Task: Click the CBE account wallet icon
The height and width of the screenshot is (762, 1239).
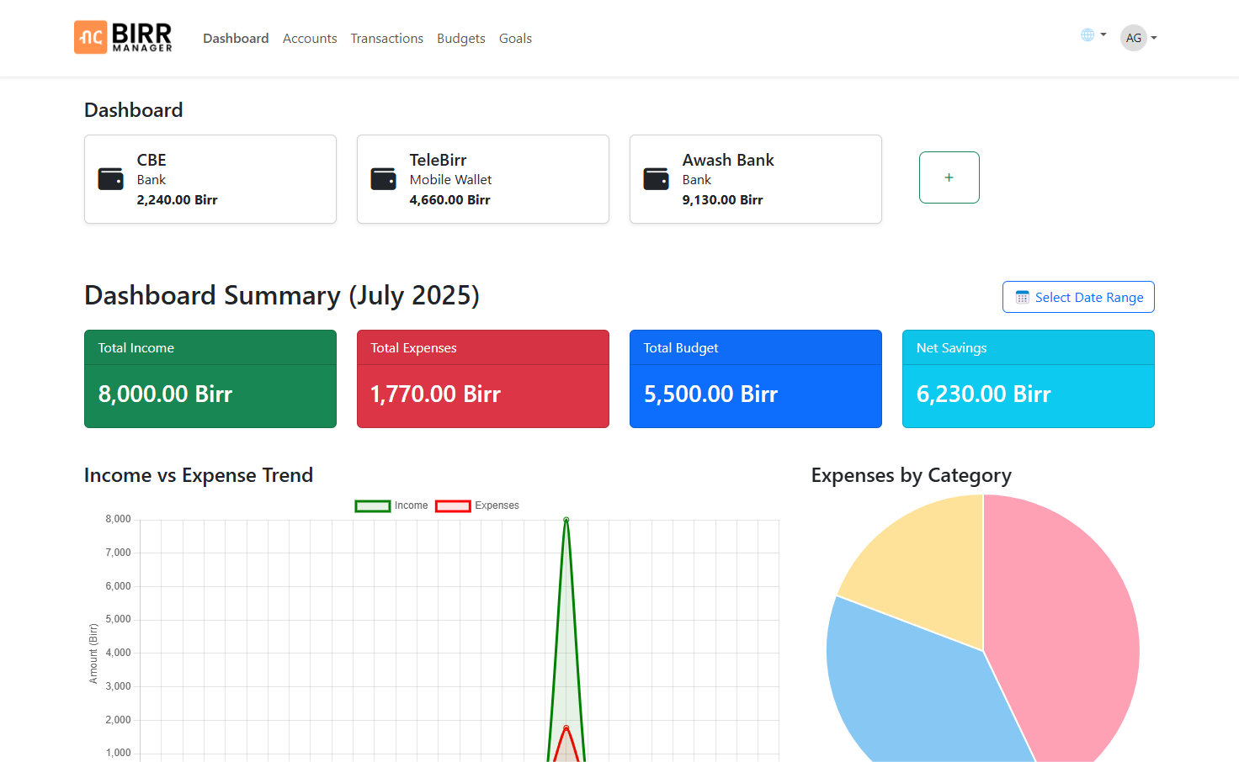Action: point(110,179)
